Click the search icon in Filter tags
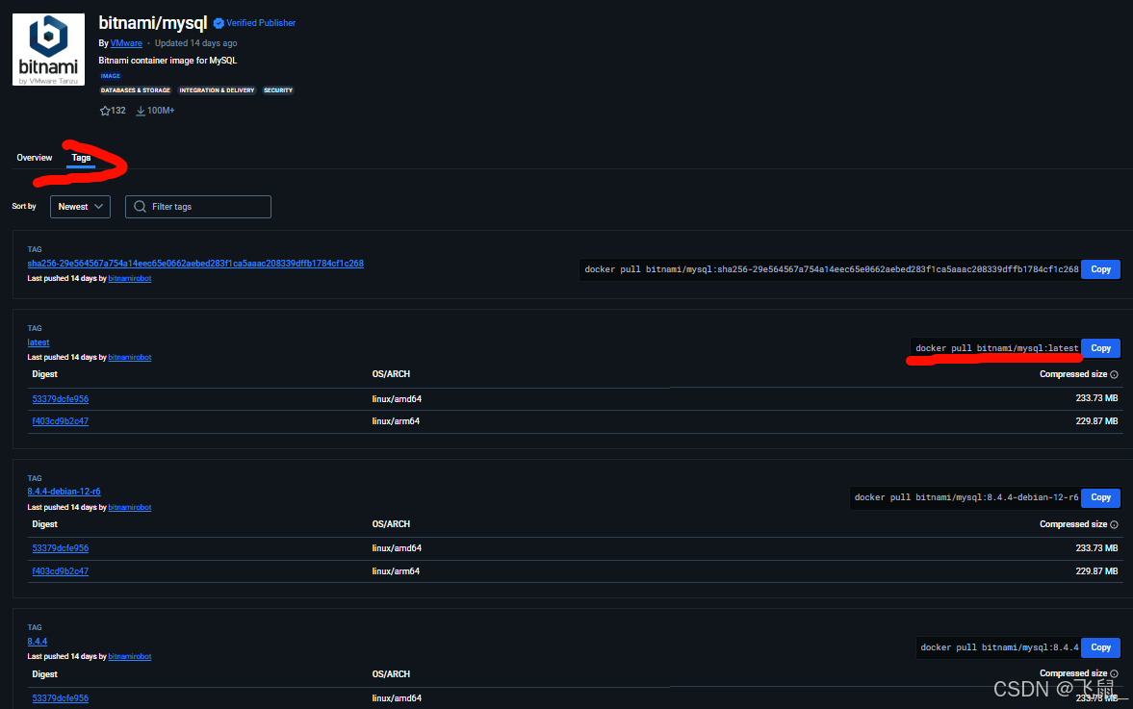 tap(141, 207)
